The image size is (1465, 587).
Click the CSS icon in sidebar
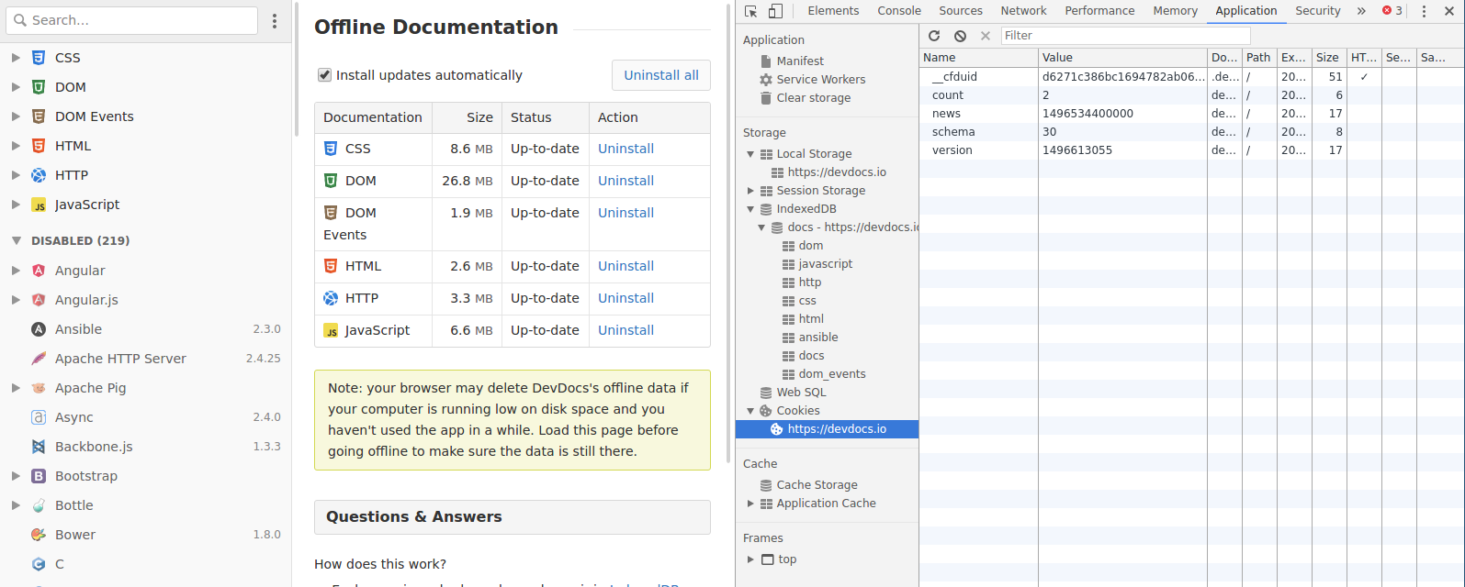coord(39,58)
